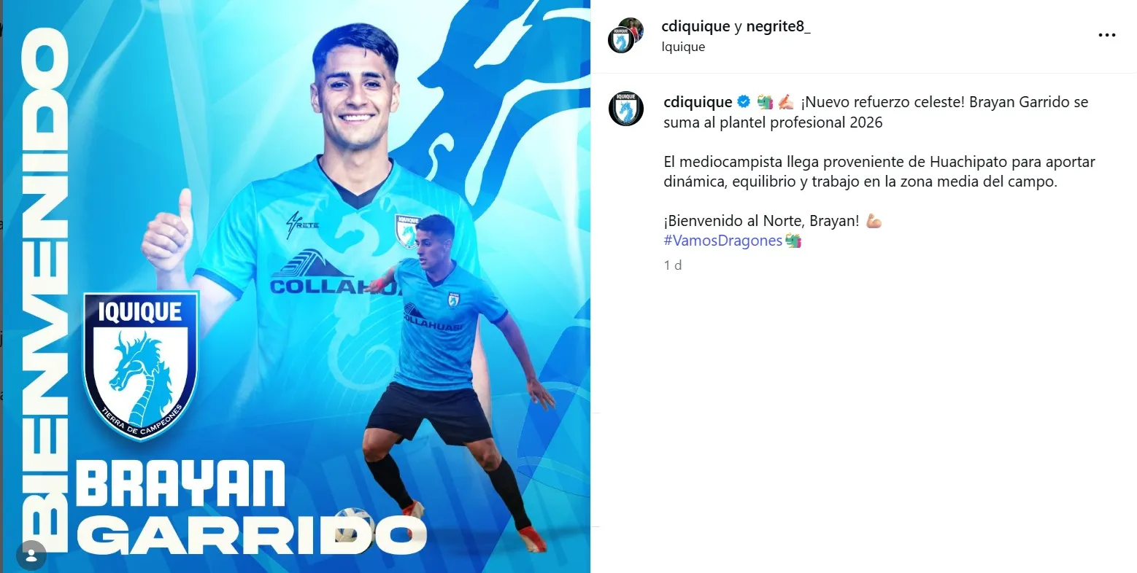Viewport: 1137px width, 573px height.
Task: Open the Iquique location link
Action: [683, 47]
